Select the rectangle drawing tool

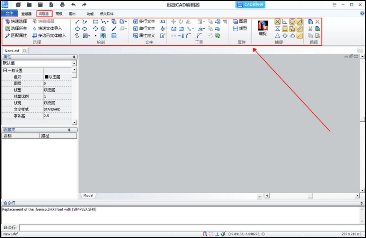(x=95, y=22)
